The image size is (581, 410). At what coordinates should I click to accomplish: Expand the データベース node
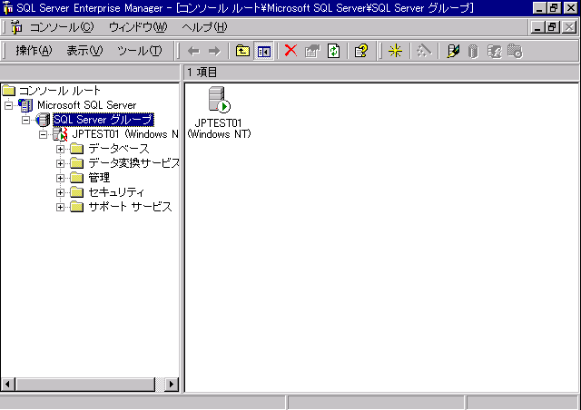60,149
